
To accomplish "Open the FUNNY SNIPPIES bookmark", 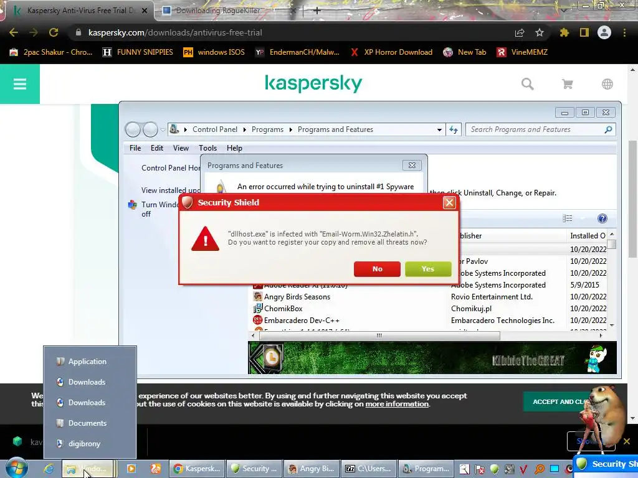I will (138, 52).
